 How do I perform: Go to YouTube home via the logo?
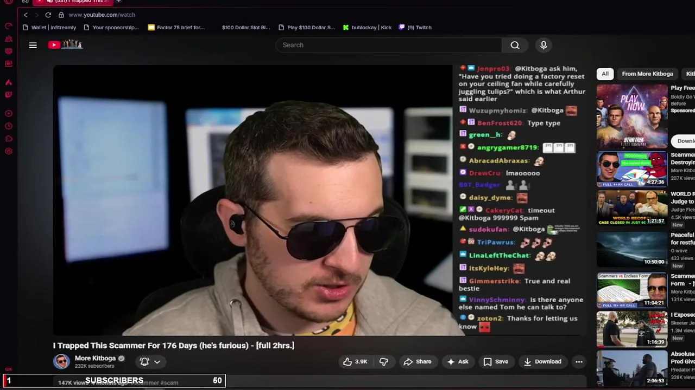point(65,45)
